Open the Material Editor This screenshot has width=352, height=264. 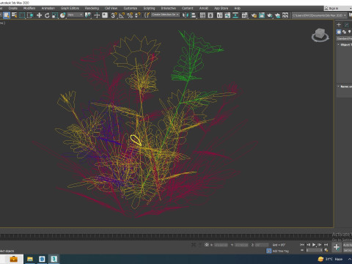pyautogui.click(x=244, y=15)
